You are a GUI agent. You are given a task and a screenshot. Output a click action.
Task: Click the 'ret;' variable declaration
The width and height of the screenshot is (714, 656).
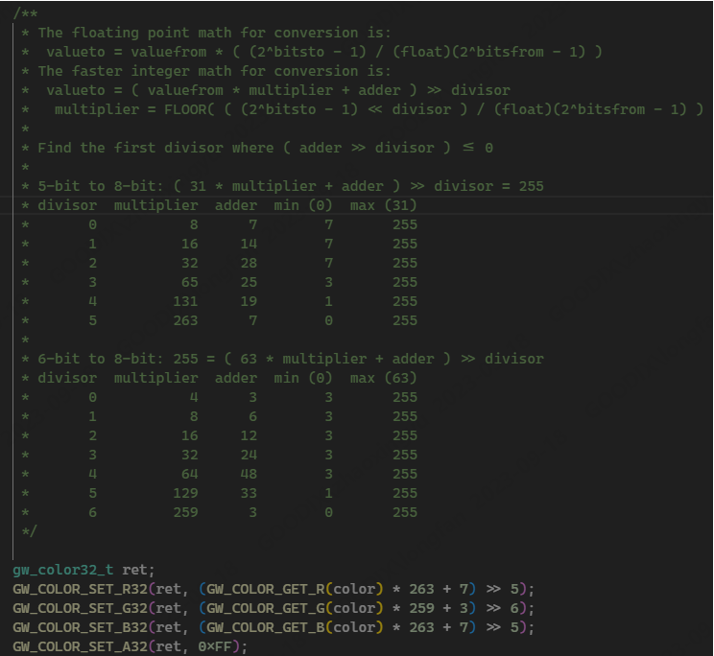[x=138, y=570]
